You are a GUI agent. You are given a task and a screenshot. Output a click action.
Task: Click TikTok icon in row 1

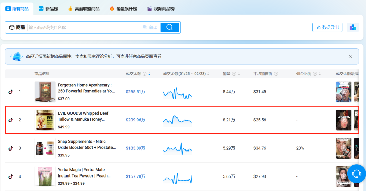[11, 92]
